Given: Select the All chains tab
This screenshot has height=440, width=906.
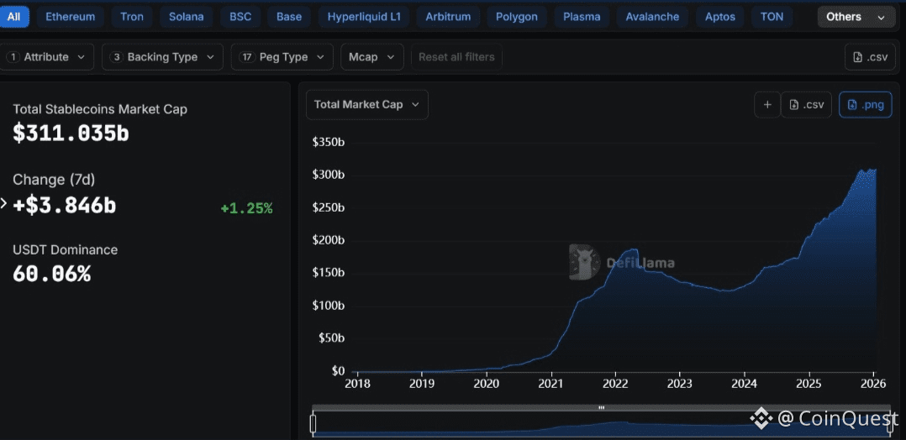Looking at the screenshot, I should [x=14, y=17].
